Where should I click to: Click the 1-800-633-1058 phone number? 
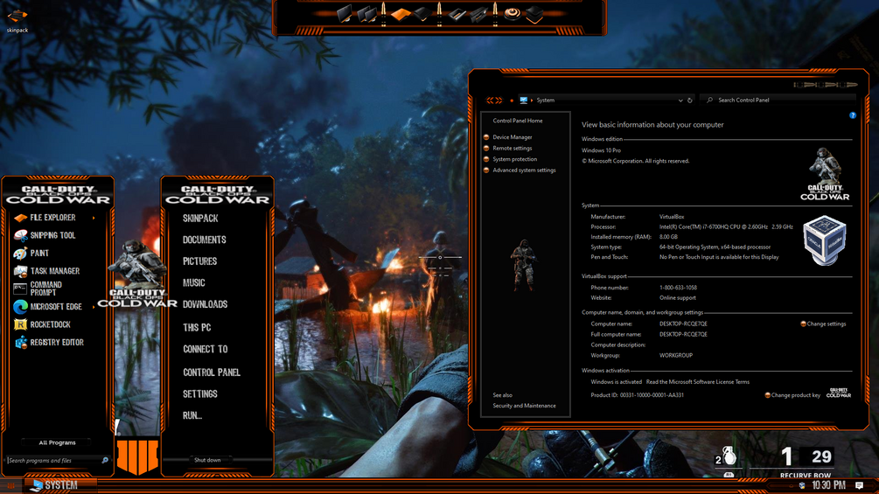coord(678,288)
